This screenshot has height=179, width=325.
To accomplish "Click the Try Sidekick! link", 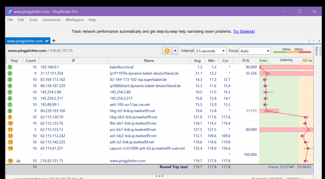I will (244, 31).
